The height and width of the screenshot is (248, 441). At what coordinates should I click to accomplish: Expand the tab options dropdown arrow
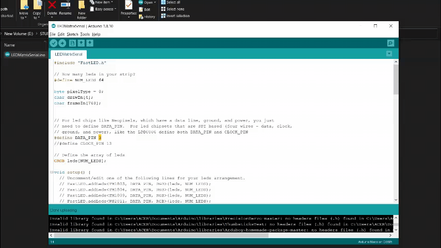coord(389,54)
